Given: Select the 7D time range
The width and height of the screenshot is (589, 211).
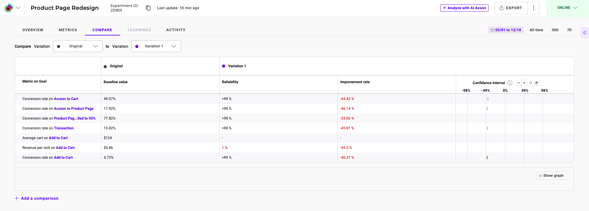Looking at the screenshot, I should (x=569, y=30).
